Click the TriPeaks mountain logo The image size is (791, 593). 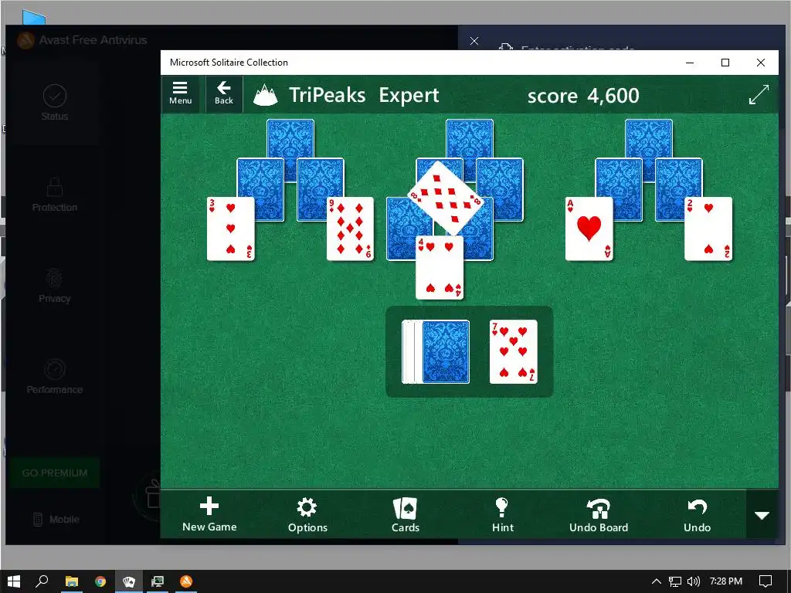tap(266, 94)
